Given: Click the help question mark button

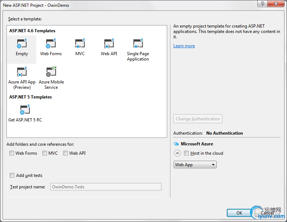Looking at the screenshot, I should point(263,4).
